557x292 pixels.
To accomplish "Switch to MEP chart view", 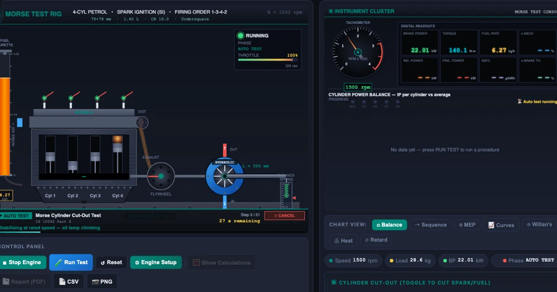I will pyautogui.click(x=467, y=225).
